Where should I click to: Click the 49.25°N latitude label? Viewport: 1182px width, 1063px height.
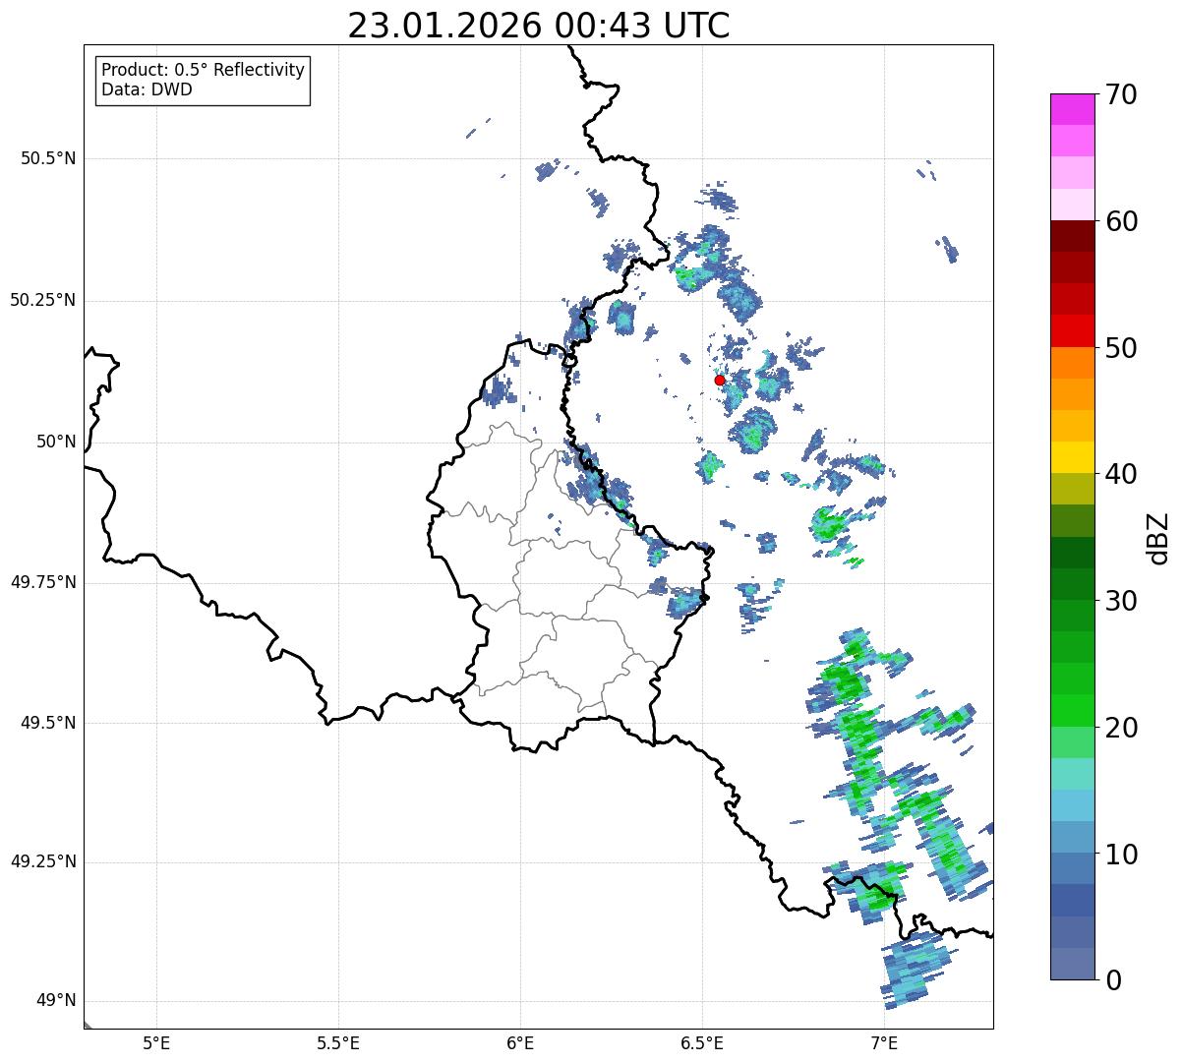coord(42,862)
